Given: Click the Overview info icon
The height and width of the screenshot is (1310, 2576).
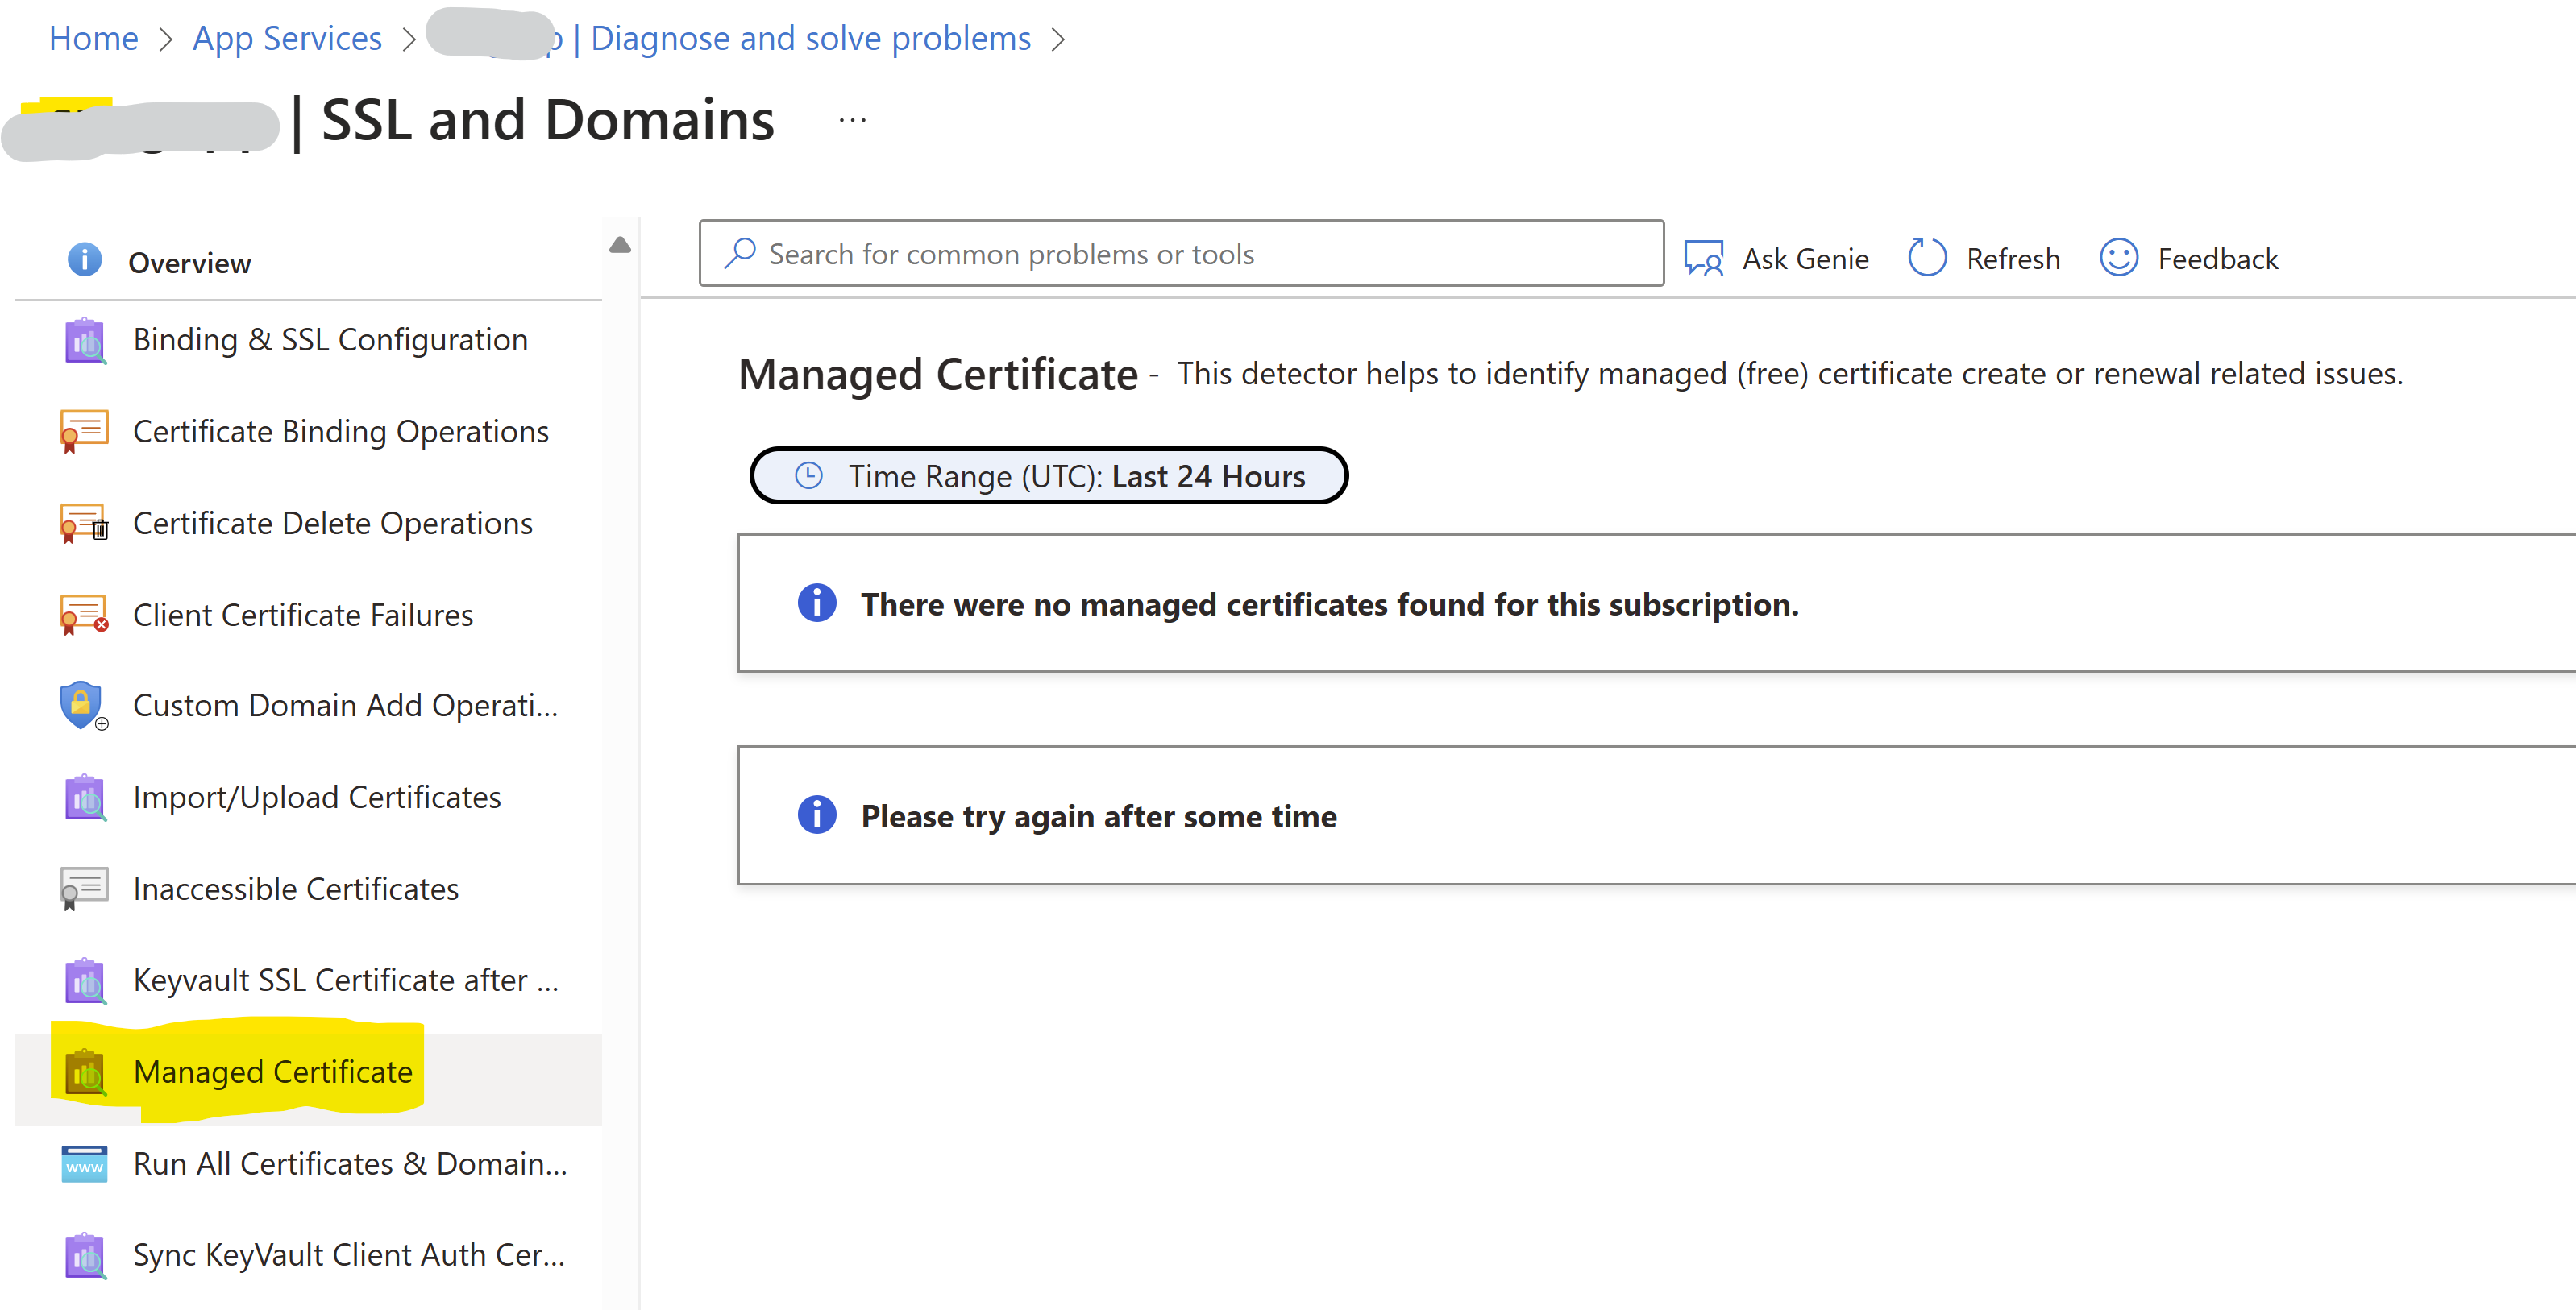Looking at the screenshot, I should click(84, 259).
